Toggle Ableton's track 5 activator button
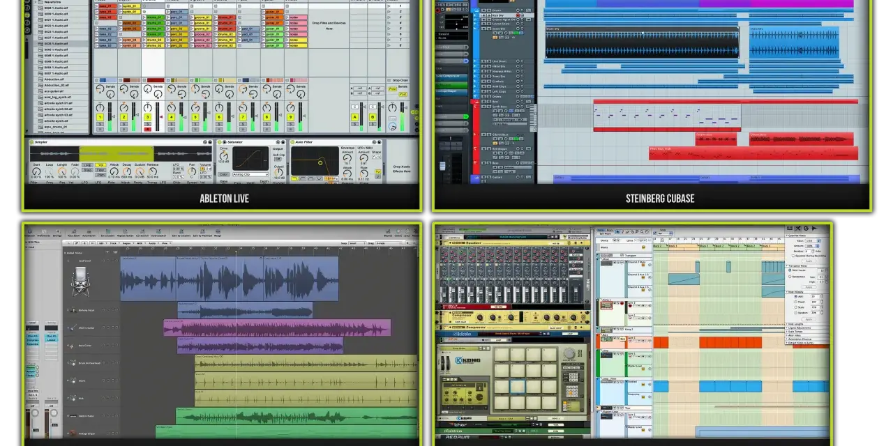Screen dimensions: 893x446 195,117
